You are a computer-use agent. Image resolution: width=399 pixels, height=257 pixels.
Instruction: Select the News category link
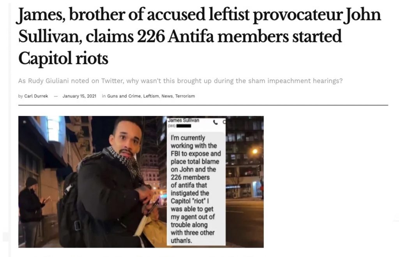point(167,96)
